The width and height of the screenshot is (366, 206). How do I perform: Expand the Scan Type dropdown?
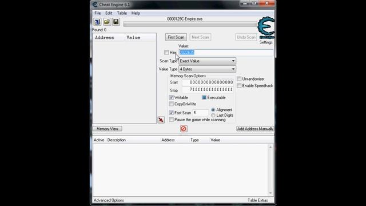pyautogui.click(x=207, y=61)
